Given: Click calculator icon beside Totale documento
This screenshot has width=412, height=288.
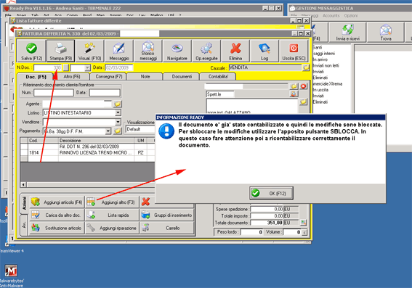Looking at the screenshot, I should click(x=304, y=223).
